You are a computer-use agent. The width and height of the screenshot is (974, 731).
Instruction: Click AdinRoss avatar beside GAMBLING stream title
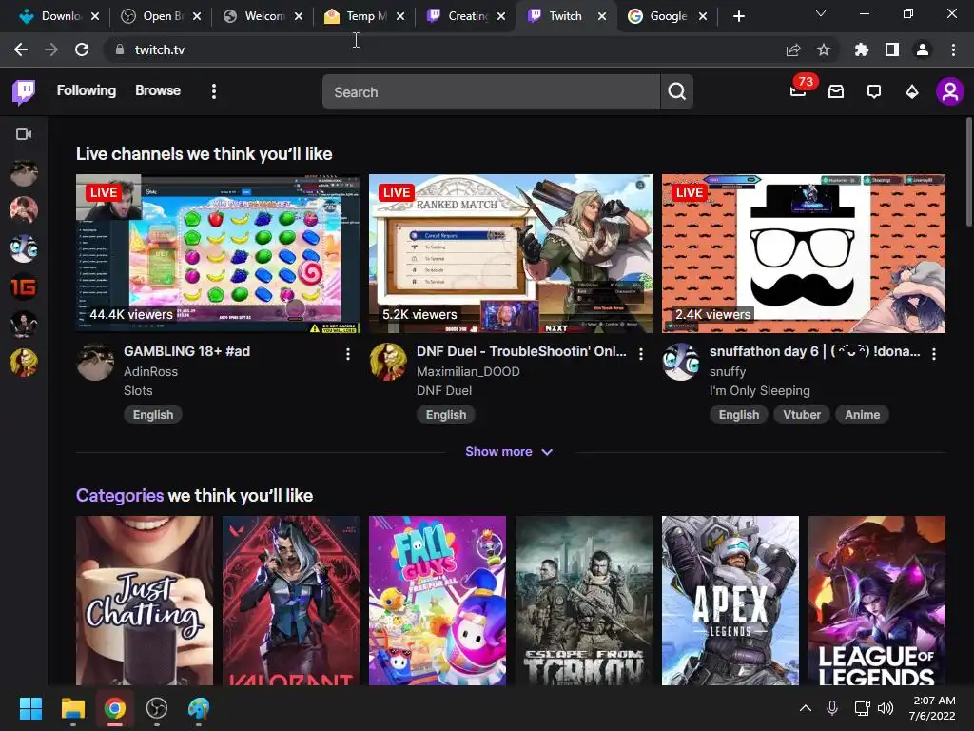click(x=95, y=363)
